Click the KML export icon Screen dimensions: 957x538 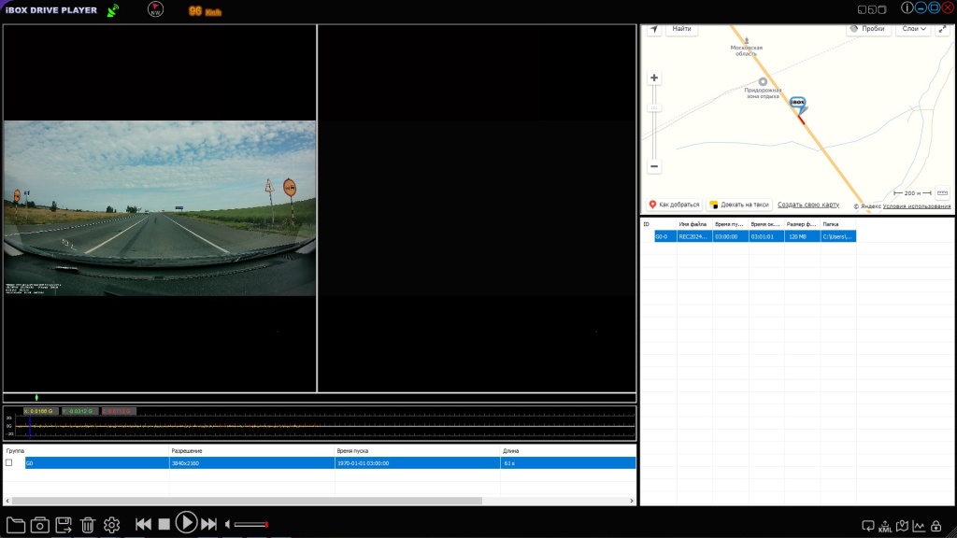(885, 526)
